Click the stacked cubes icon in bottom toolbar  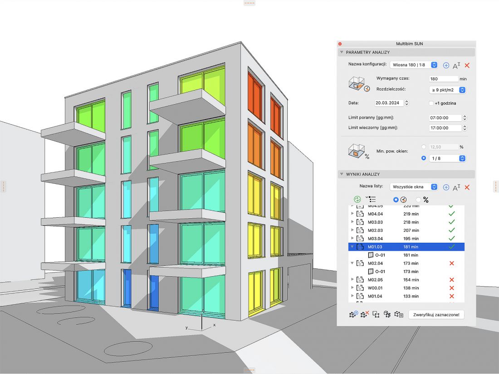point(387,314)
